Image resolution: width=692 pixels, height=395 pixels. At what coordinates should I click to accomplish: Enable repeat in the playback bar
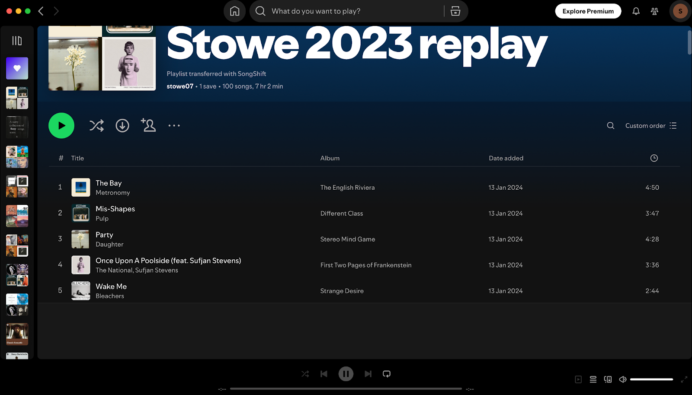(x=386, y=373)
